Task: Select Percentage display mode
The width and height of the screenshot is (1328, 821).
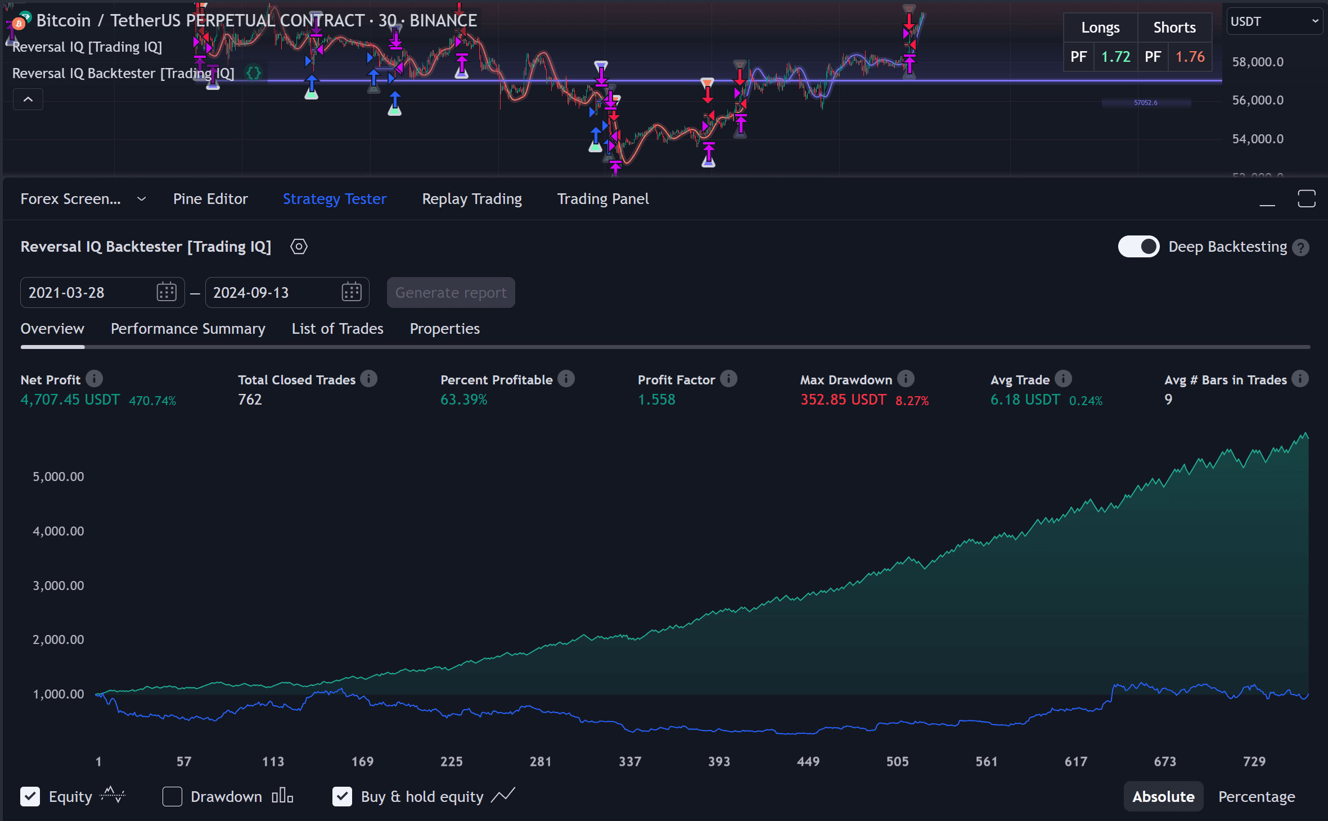Action: 1257,796
